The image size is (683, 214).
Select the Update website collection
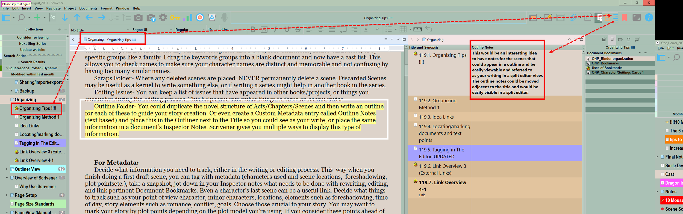pos(33,50)
